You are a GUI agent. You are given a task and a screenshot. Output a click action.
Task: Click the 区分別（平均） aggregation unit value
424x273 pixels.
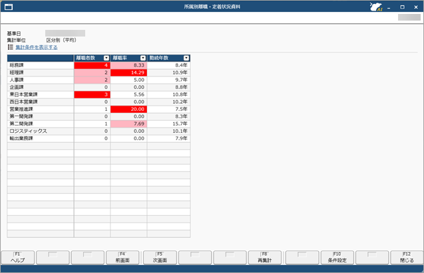tap(61, 41)
